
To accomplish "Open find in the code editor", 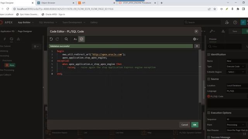I will click(x=66, y=39).
